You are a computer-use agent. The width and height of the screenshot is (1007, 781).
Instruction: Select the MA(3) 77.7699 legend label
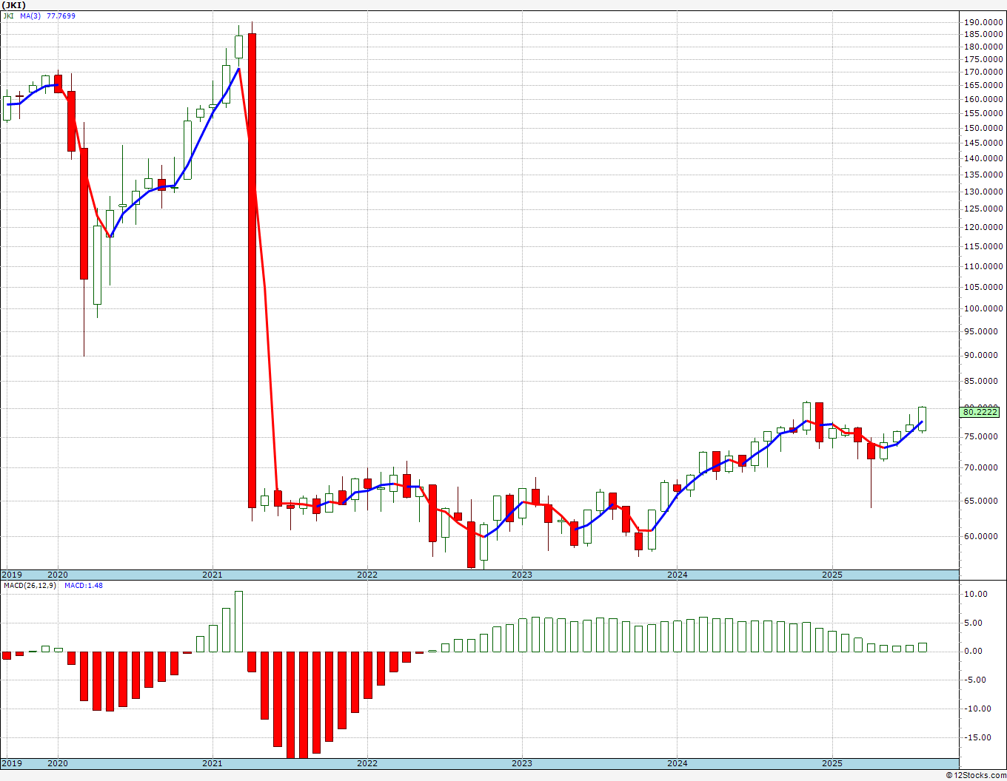pyautogui.click(x=47, y=16)
